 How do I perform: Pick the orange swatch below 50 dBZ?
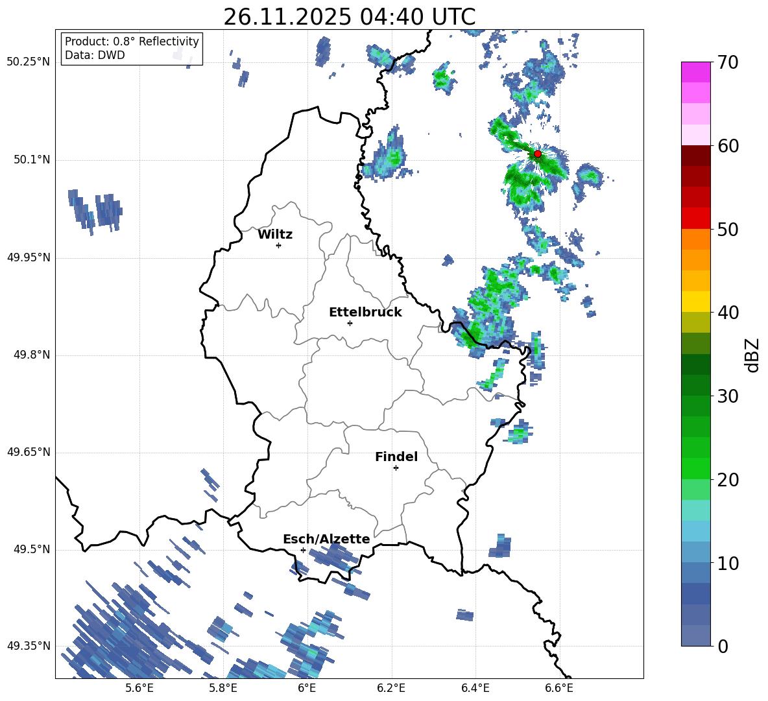[695, 239]
